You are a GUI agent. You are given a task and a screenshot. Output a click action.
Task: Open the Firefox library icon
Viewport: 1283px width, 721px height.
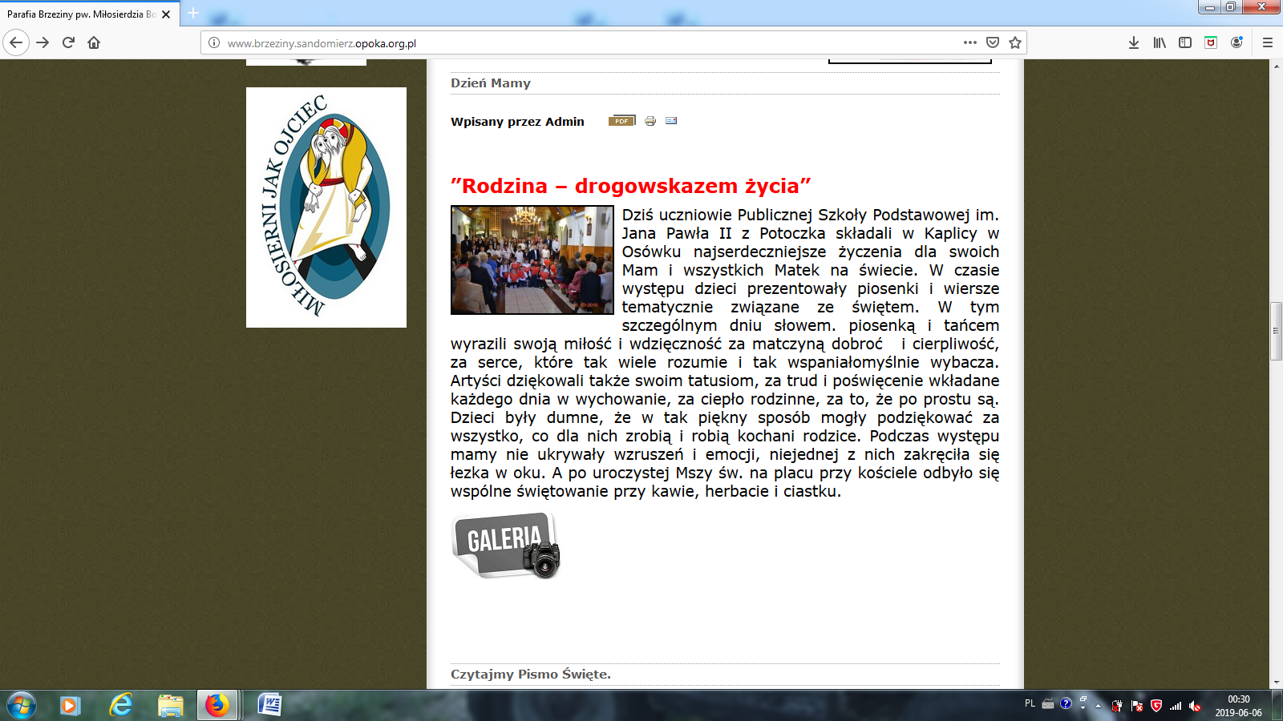coord(1160,42)
